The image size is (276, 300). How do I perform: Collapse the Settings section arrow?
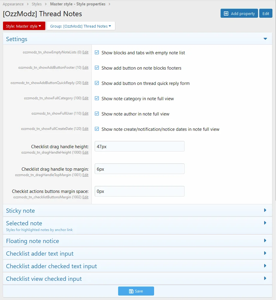(265, 39)
